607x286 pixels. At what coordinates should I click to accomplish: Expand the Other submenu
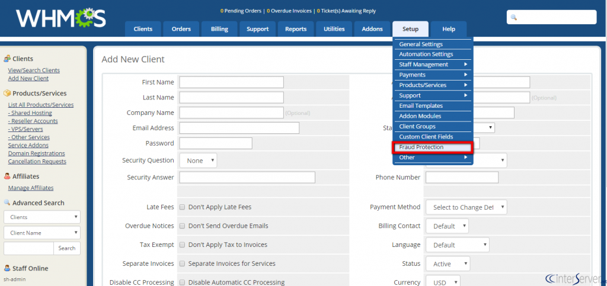click(433, 158)
